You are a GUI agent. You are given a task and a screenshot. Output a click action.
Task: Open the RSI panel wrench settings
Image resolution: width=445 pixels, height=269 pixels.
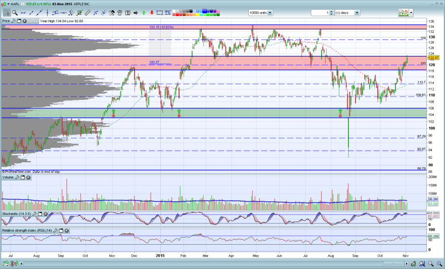click(56, 231)
